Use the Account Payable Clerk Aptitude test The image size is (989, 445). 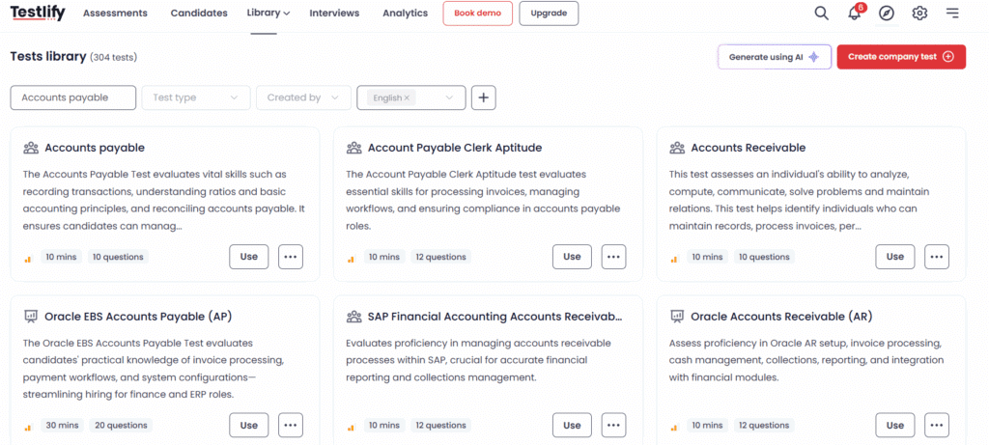point(572,257)
